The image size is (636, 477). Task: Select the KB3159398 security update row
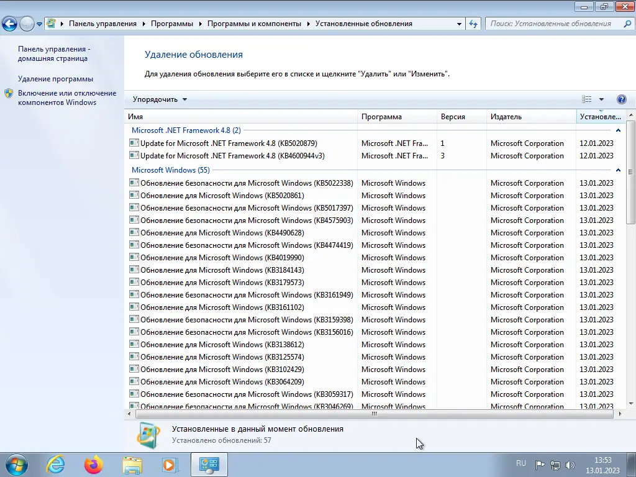tap(375, 320)
